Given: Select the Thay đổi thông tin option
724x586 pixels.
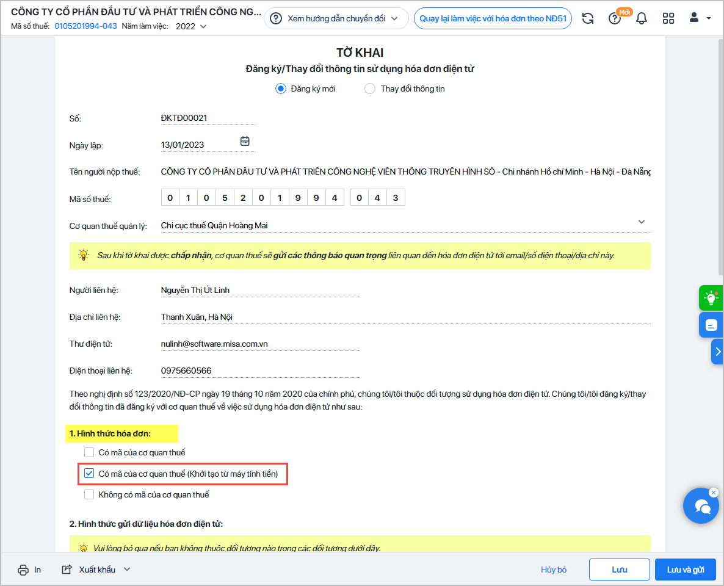Looking at the screenshot, I should point(370,89).
